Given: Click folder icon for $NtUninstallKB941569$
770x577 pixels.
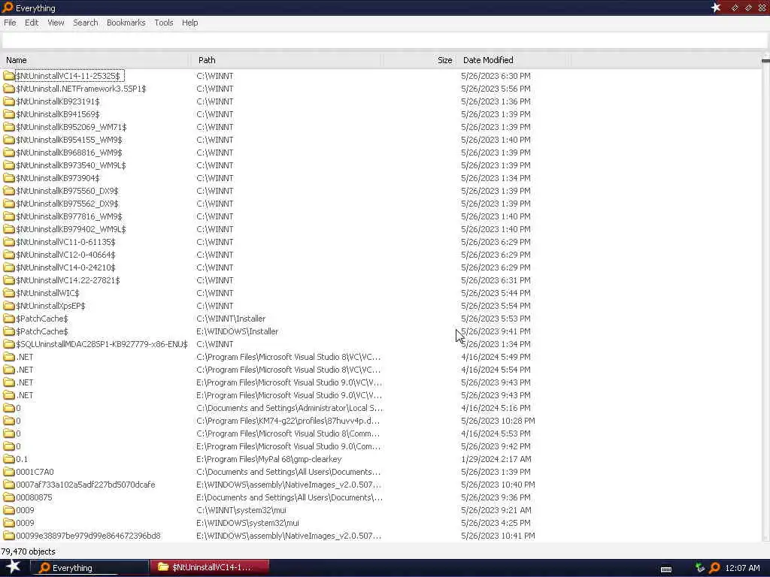Looking at the screenshot, I should click(9, 114).
